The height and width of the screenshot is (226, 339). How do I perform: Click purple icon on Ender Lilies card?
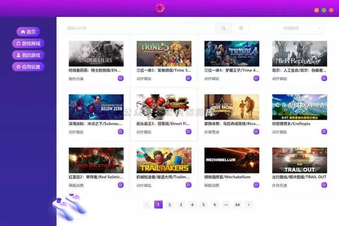click(x=121, y=78)
